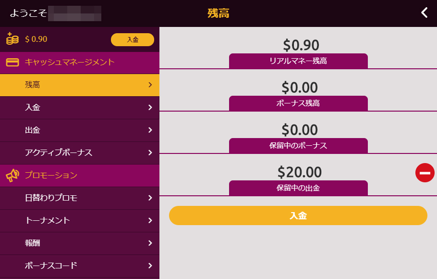Click the large yellow 入金 button
Screen dimensions: 437x279
[298, 216]
